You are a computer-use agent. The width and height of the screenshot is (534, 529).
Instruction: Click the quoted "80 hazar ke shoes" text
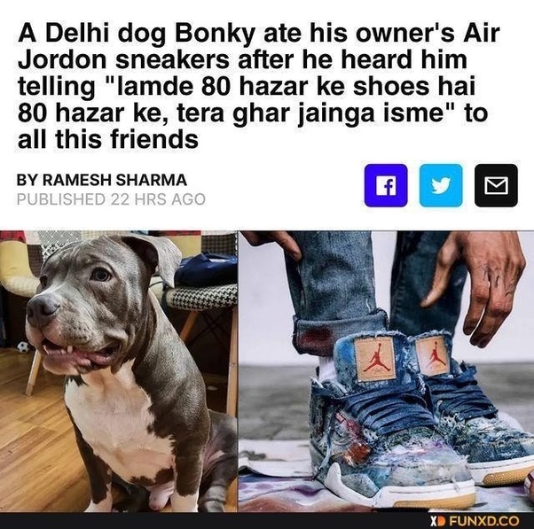pos(315,87)
